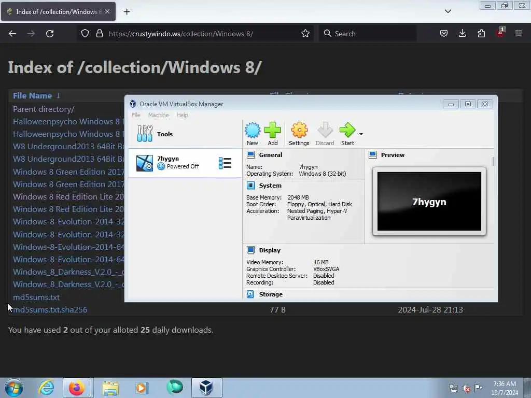This screenshot has height=398, width=531.
Task: Open the System section icon
Action: (x=250, y=186)
